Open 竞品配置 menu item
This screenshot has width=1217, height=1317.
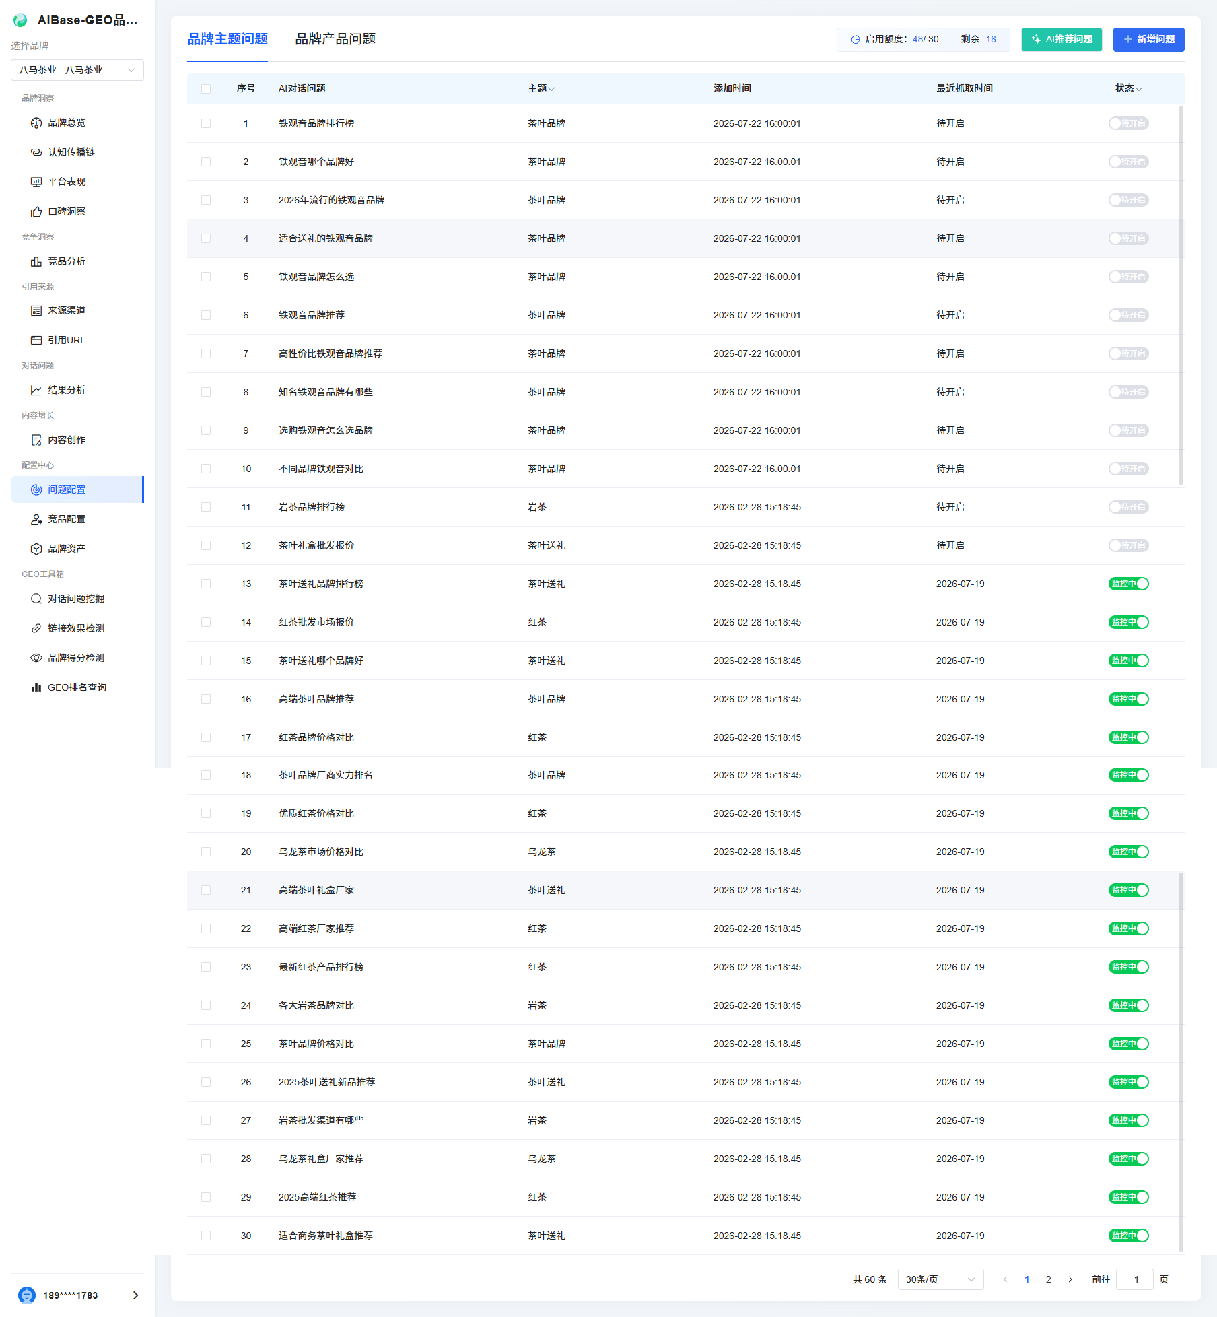click(x=77, y=519)
